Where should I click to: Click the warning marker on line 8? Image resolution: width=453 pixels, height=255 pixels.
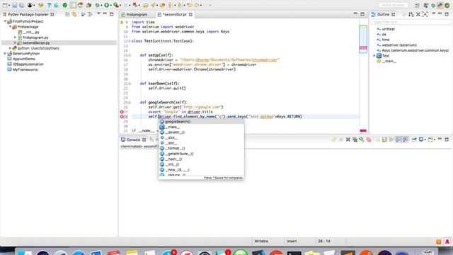[122, 22]
